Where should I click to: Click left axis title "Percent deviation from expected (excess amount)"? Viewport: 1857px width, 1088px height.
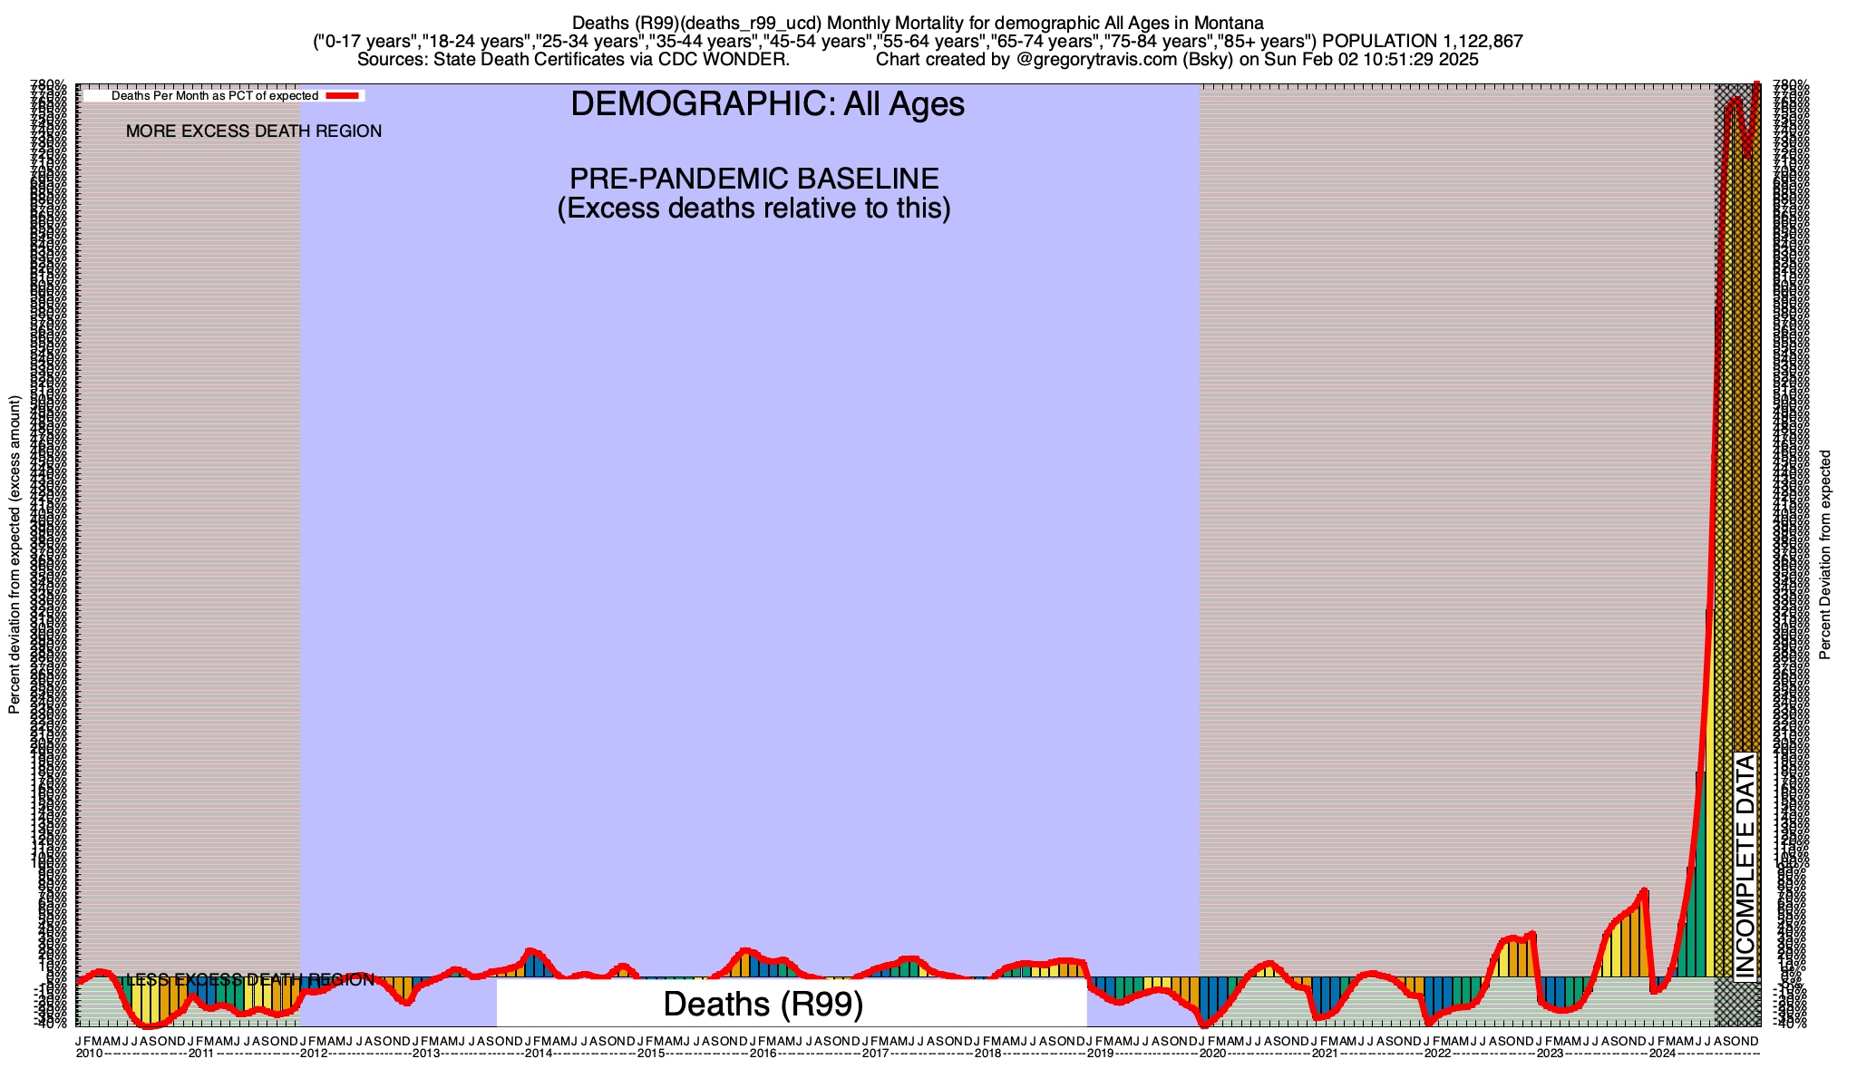coord(15,555)
